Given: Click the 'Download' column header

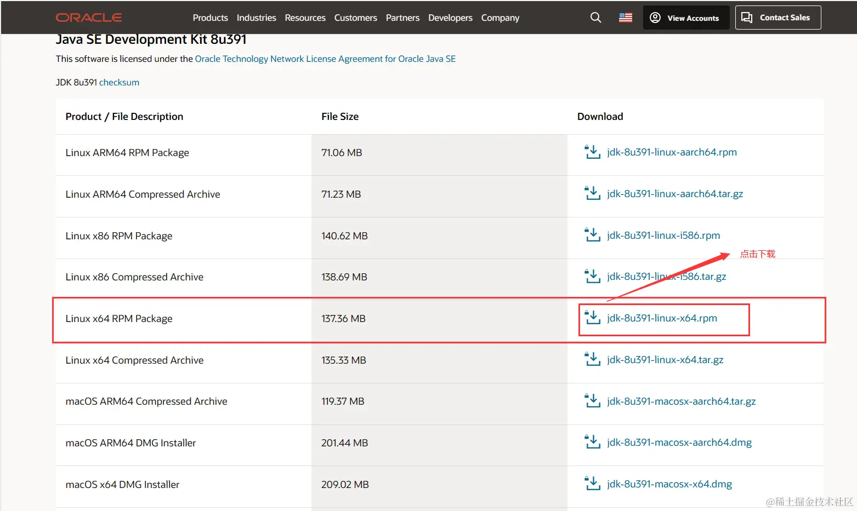Looking at the screenshot, I should pyautogui.click(x=600, y=117).
